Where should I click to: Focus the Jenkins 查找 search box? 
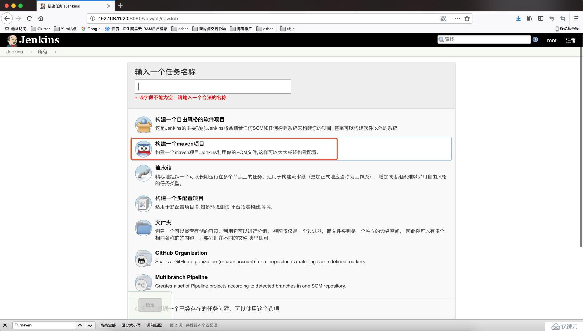(x=484, y=39)
